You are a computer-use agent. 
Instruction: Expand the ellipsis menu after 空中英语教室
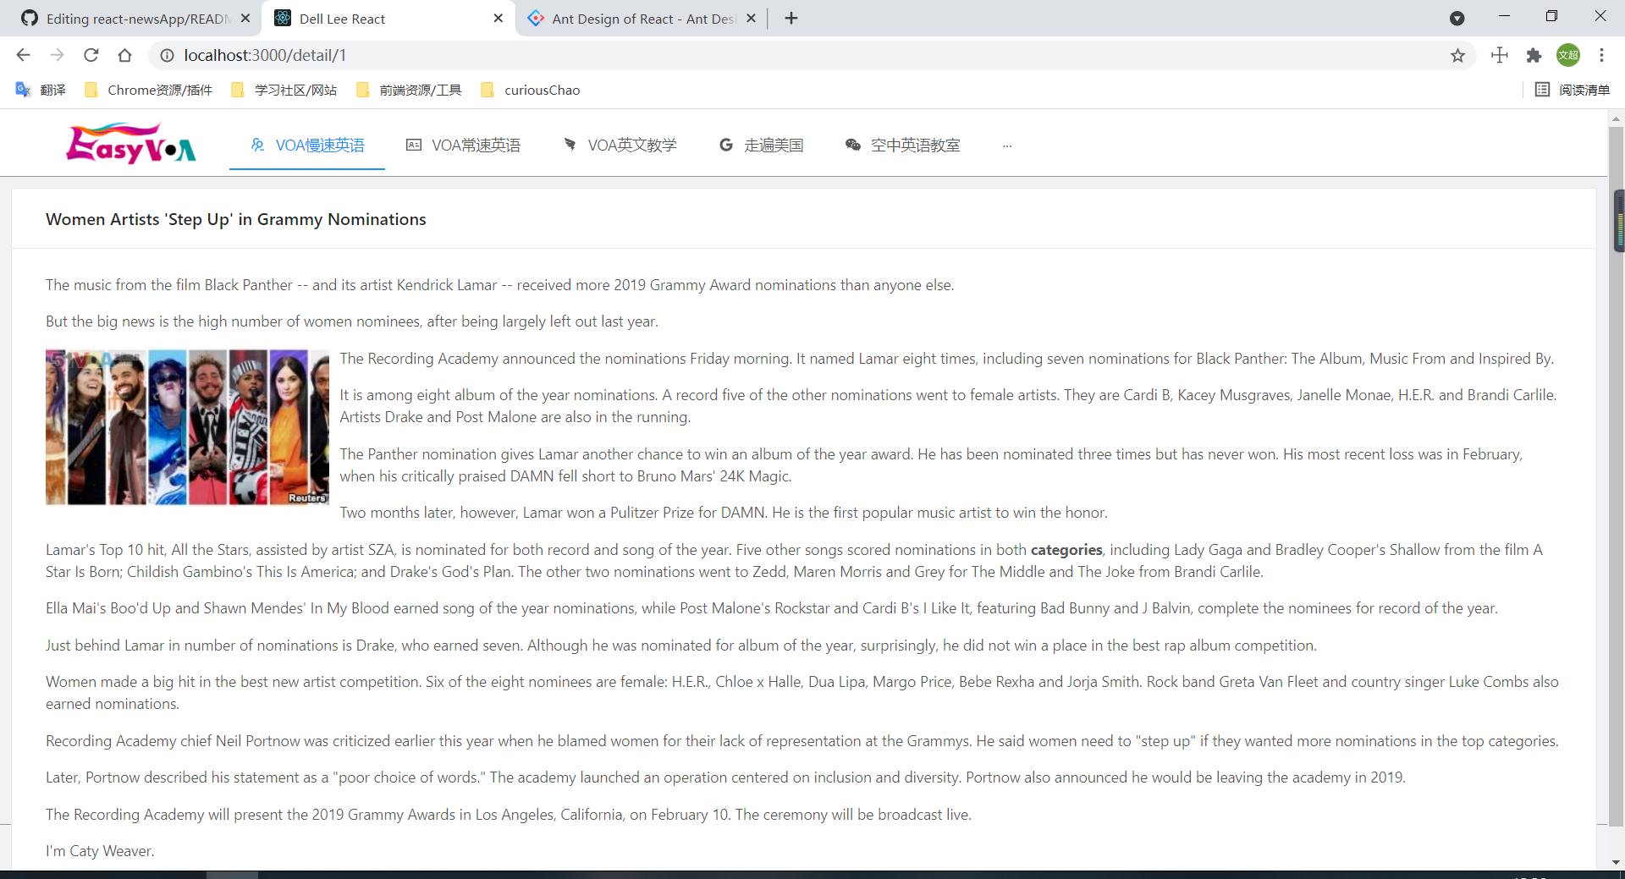coord(1006,145)
